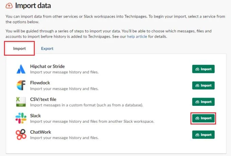
Task: Begin the ChatWork import
Action: (203, 135)
